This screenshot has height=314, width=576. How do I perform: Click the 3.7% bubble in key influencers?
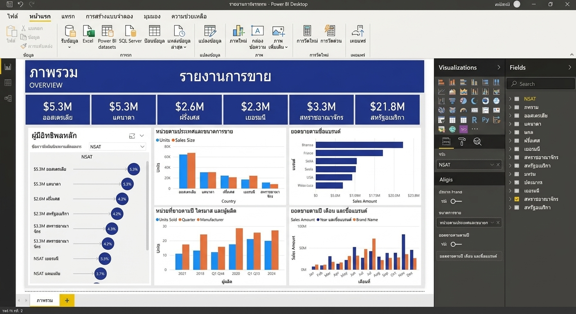(x=100, y=274)
